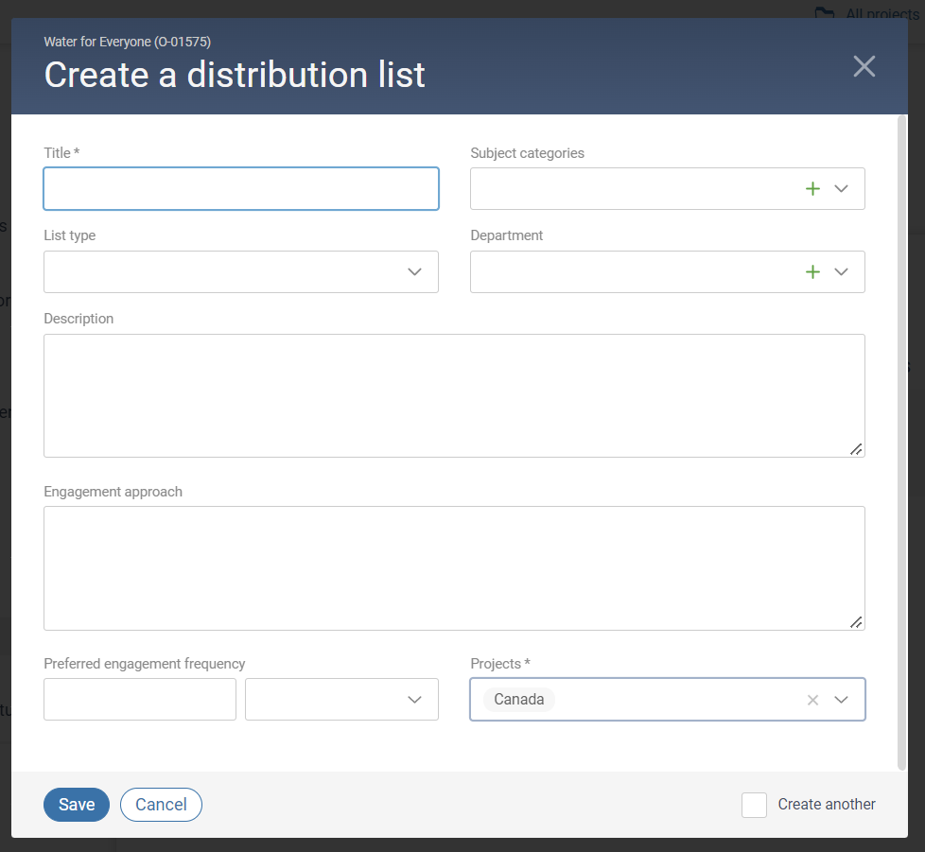Click the Engagement approach resize grip
The height and width of the screenshot is (852, 925).
pos(857,623)
